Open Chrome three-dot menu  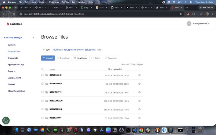point(213,14)
